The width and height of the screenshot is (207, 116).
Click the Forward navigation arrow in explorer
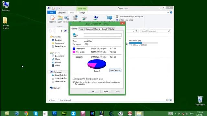coord(55,31)
